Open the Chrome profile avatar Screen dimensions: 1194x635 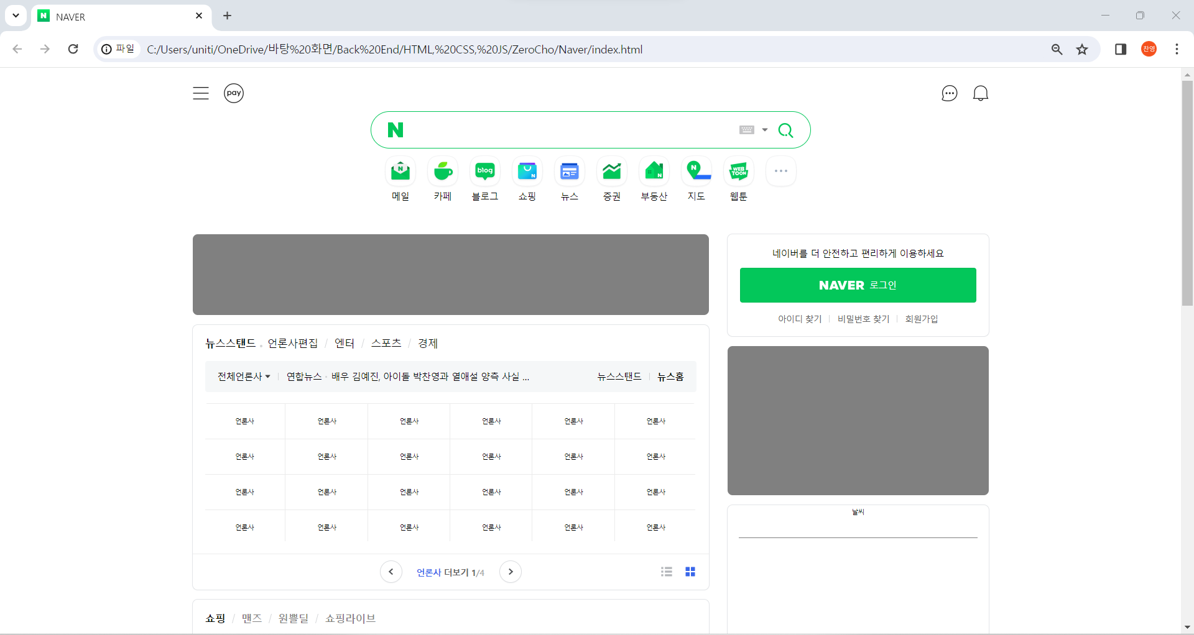[1149, 49]
